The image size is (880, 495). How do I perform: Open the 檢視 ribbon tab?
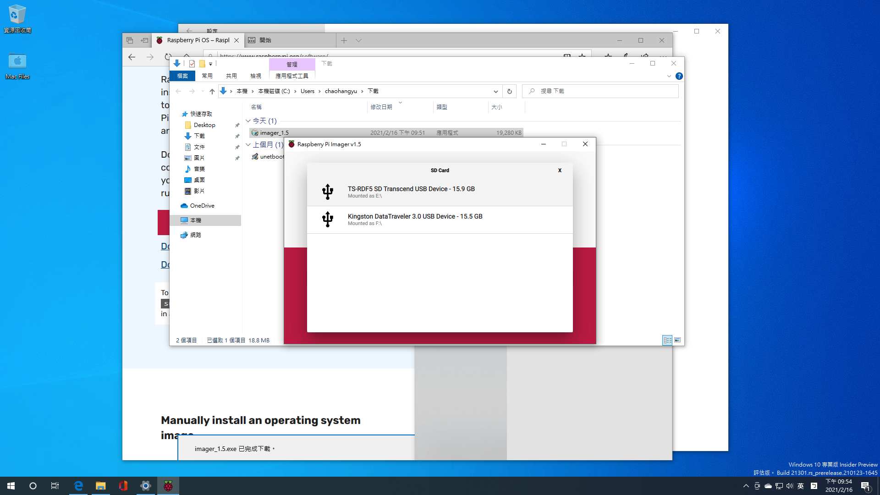[x=255, y=76]
